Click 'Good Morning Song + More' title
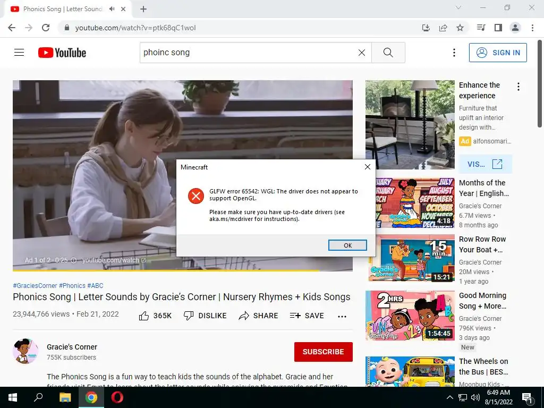 [482, 301]
